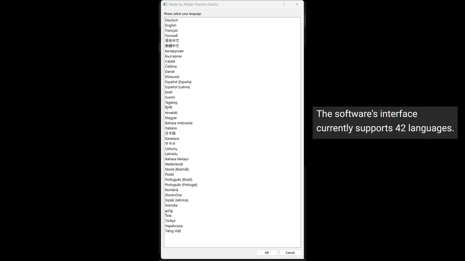The height and width of the screenshot is (261, 465).
Task: Select the Thai (ไทย) entry
Action: tap(168, 216)
